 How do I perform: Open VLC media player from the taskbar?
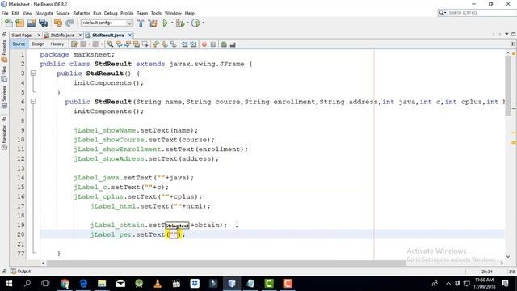[158, 284]
